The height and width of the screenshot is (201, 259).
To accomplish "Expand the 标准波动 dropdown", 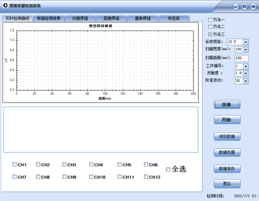I will [245, 81].
